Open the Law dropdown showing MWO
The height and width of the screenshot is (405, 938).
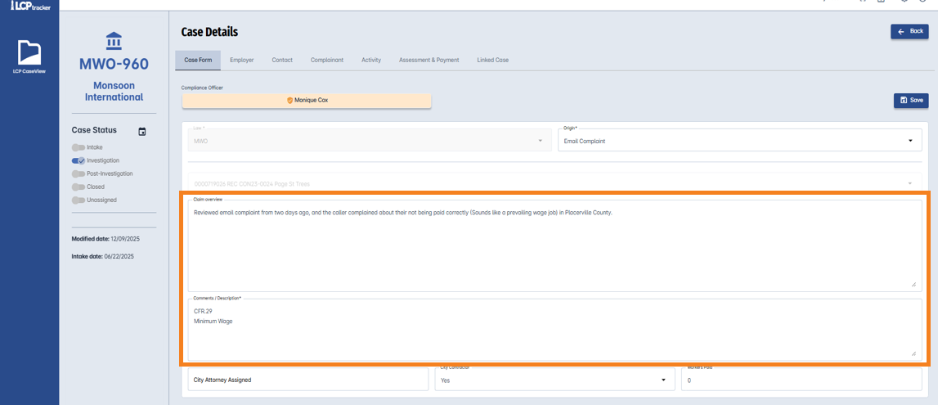tap(370, 141)
